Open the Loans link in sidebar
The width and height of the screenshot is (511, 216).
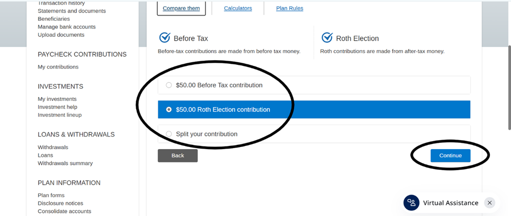(46, 155)
